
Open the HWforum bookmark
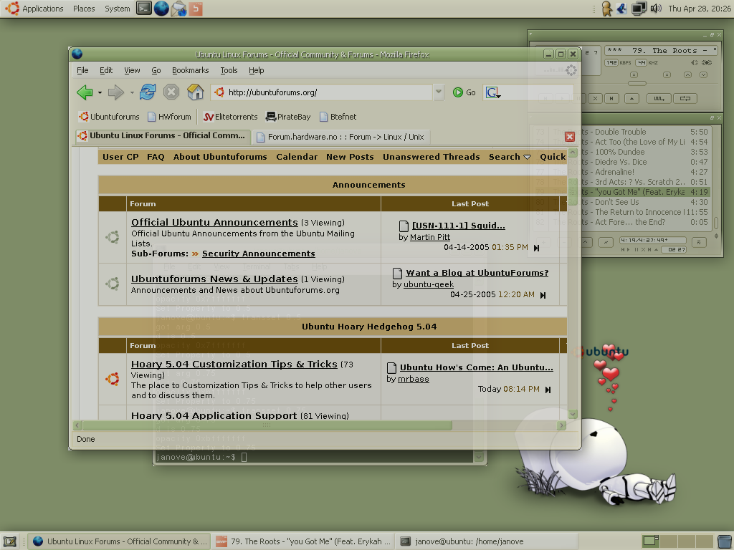tap(169, 117)
